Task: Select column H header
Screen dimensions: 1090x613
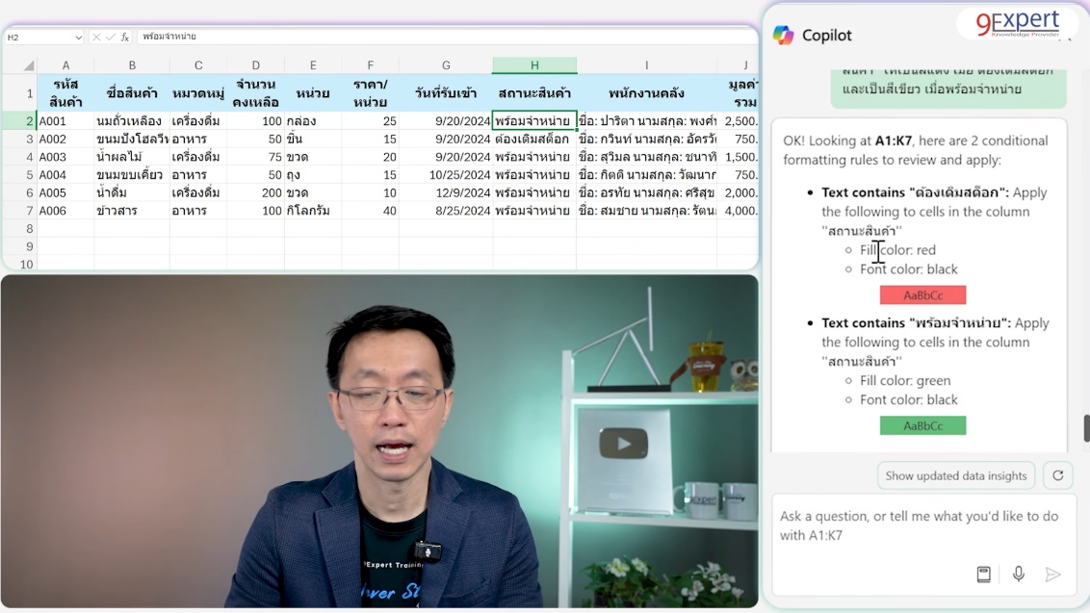Action: click(x=534, y=65)
